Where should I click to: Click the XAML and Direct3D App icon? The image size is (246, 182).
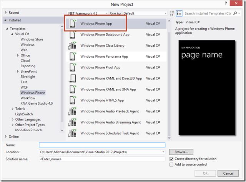coord(73,78)
